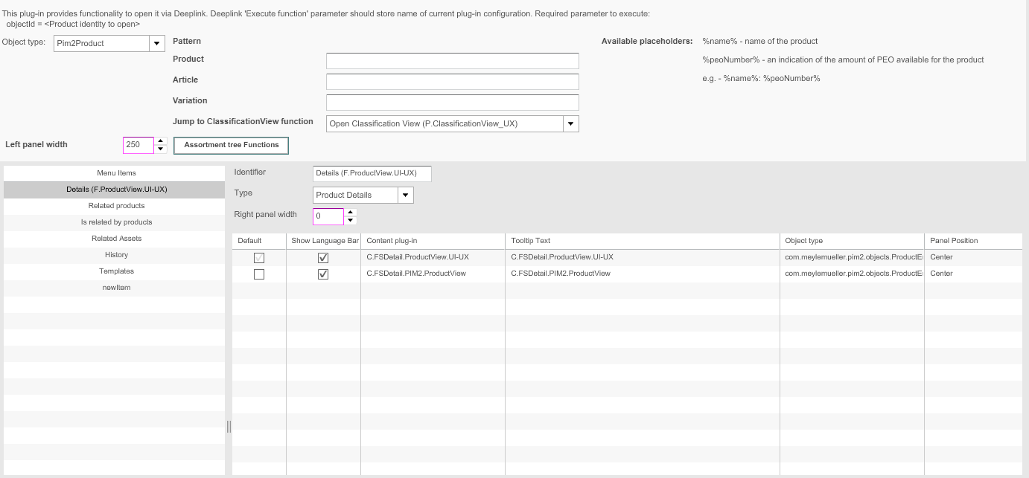Click the Product pattern input field

(452, 60)
